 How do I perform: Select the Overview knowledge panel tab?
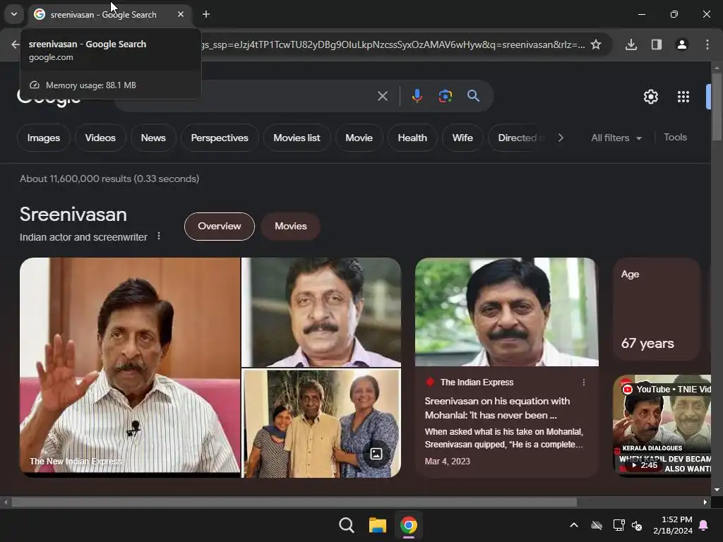219,227
